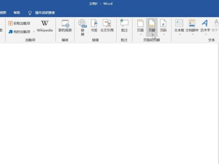Click the Bookmark (书签) icon
Viewport: 219px width, 164px height.
(94, 26)
